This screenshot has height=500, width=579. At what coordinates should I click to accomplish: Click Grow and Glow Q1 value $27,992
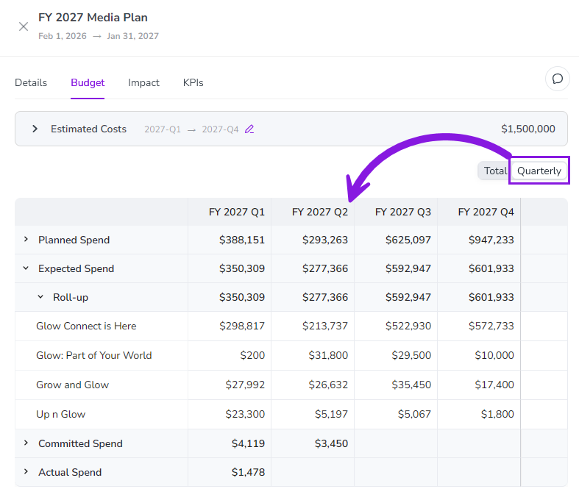click(245, 385)
